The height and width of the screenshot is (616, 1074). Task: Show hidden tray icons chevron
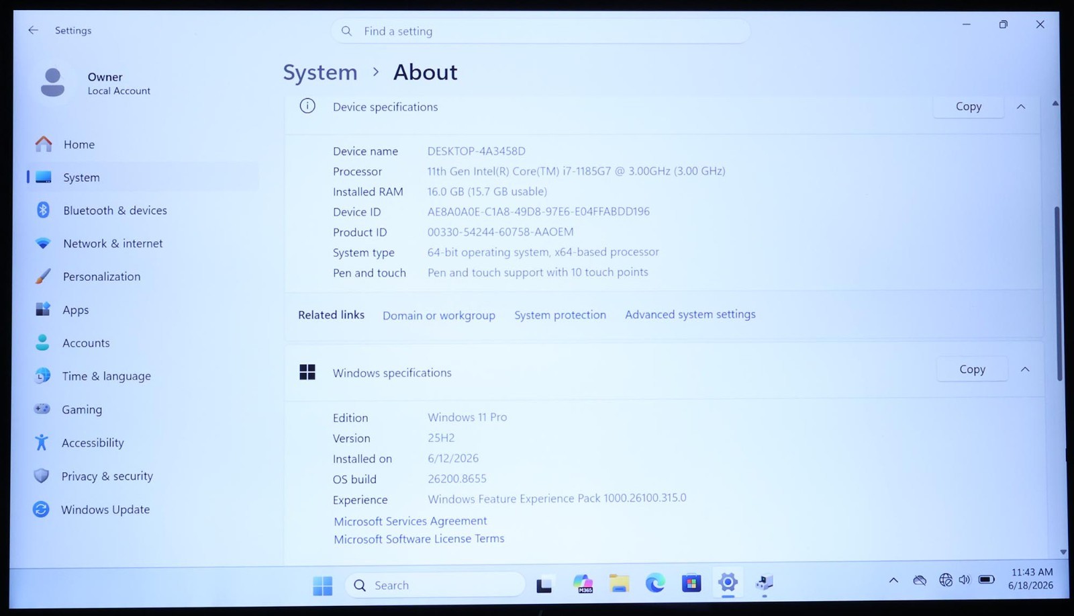tap(893, 580)
